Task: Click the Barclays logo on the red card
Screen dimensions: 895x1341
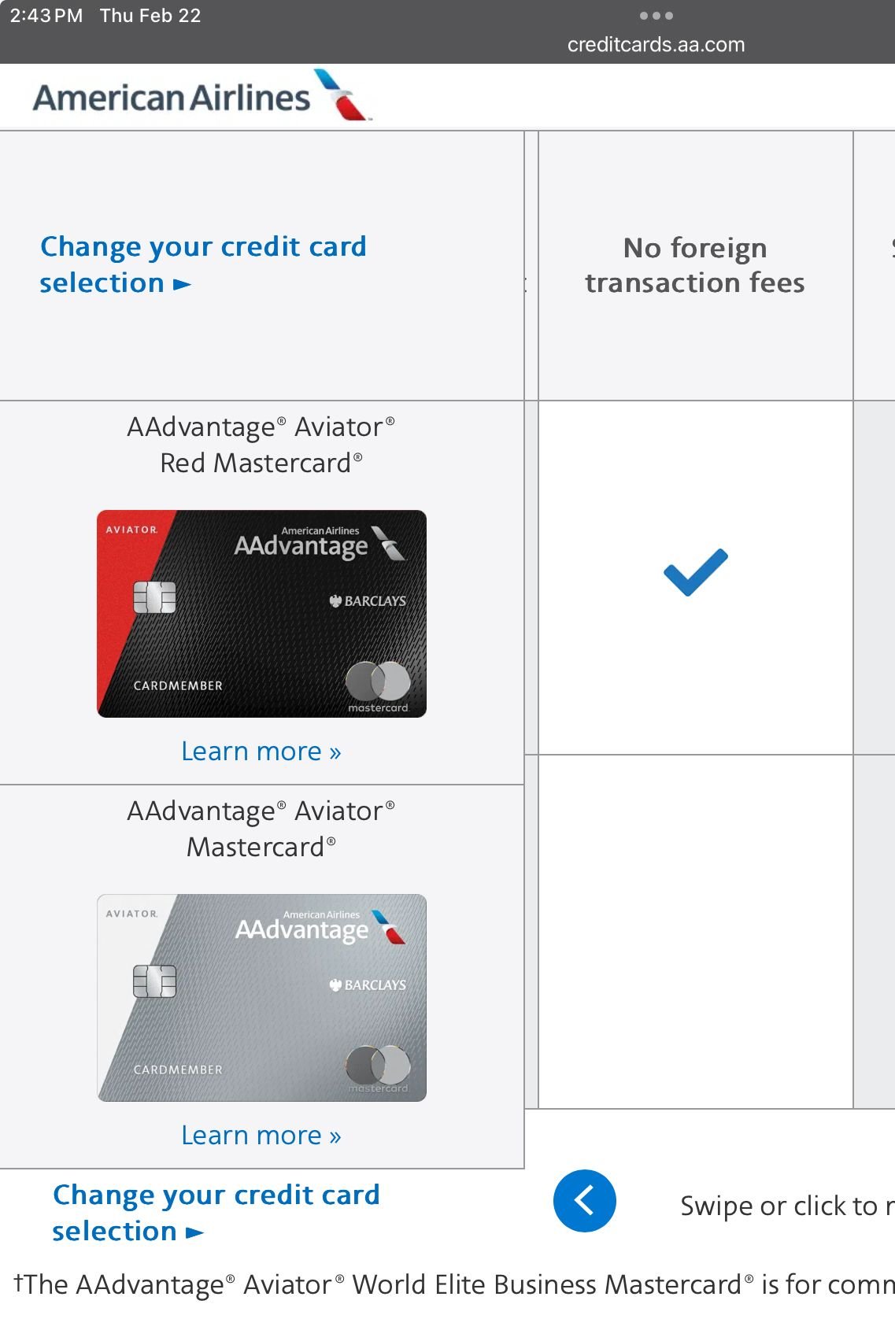Action: (x=368, y=601)
